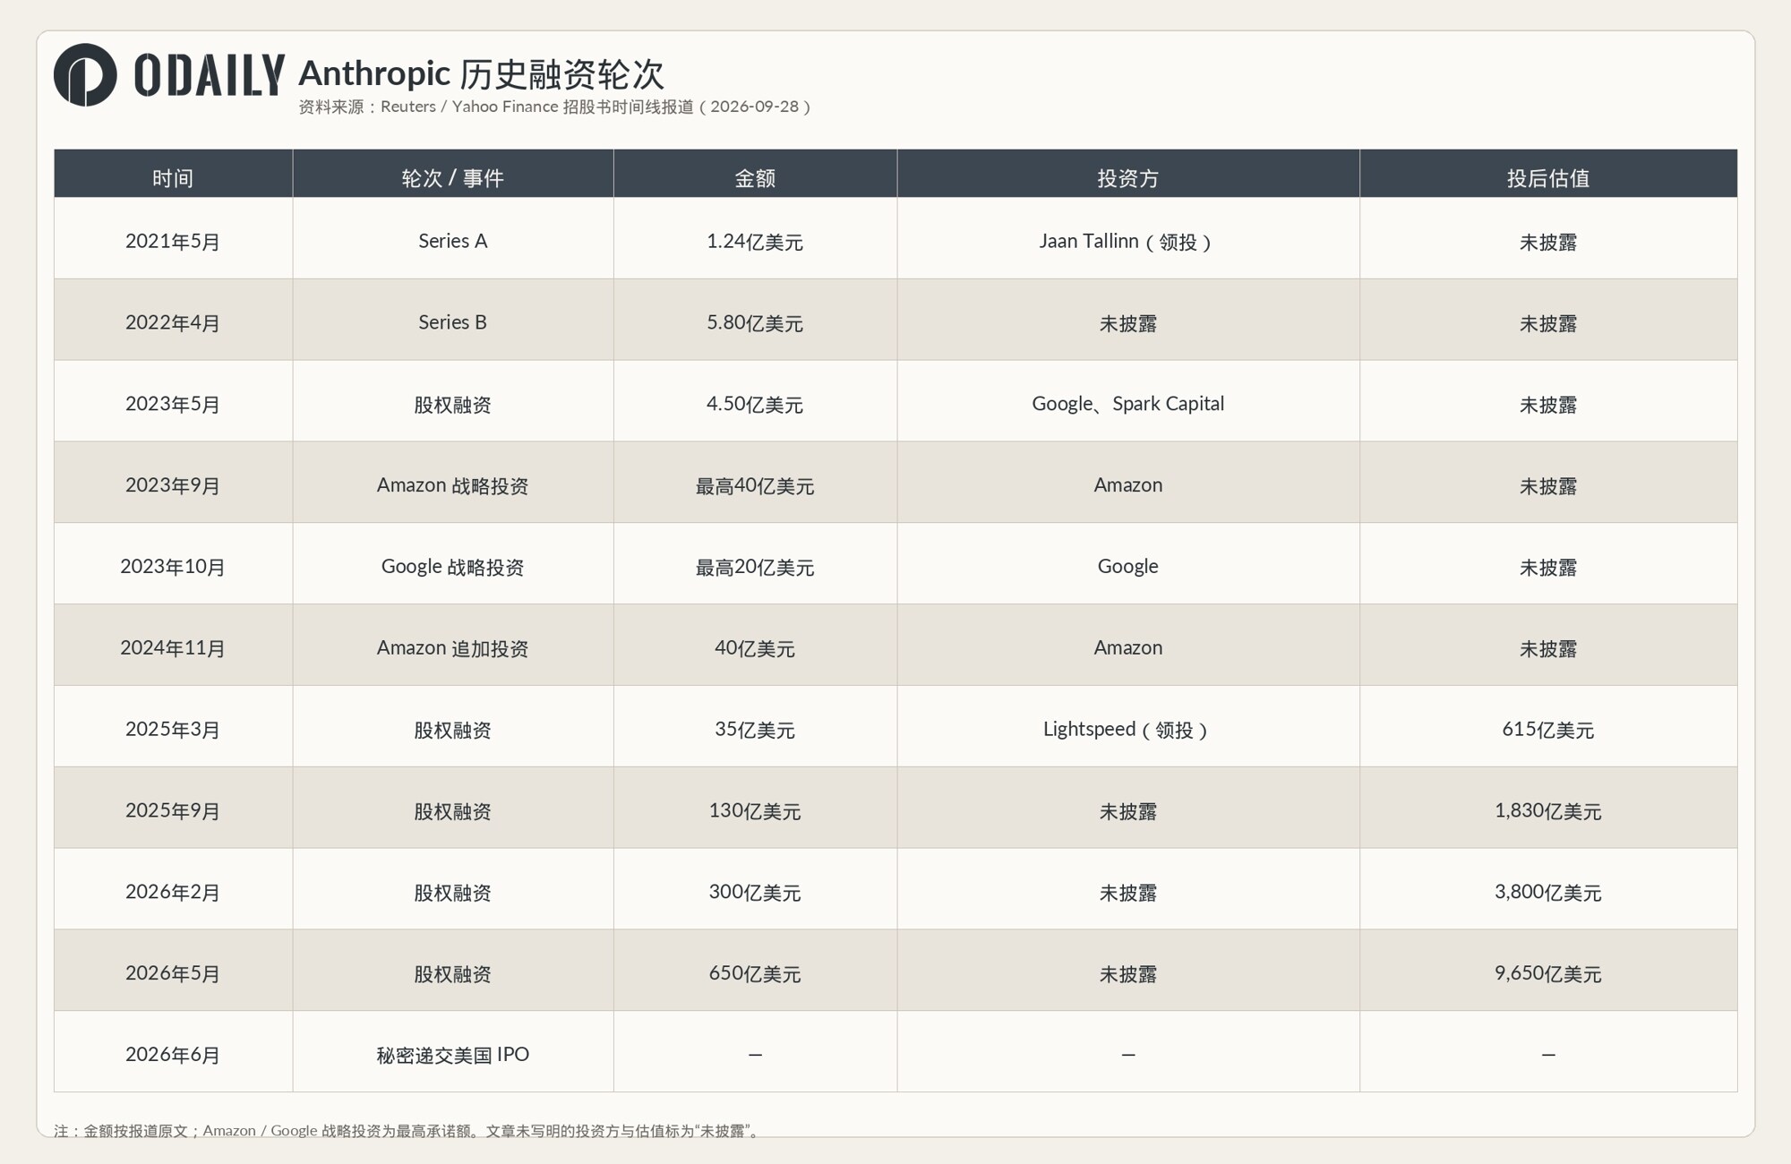Image resolution: width=1791 pixels, height=1164 pixels.
Task: Click the "投后估值" column header
Action: tap(1548, 174)
